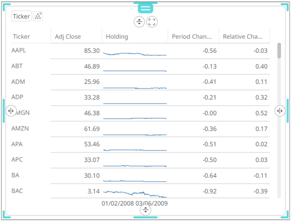This screenshot has width=292, height=222.
Task: Click the Ticker breakdown pill
Action: tap(22, 16)
